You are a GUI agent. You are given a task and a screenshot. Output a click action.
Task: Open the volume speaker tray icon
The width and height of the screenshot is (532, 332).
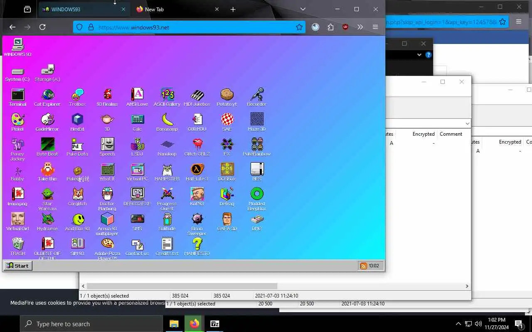[478, 324]
